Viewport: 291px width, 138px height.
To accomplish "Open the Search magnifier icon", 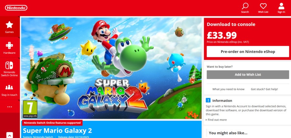I will [x=245, y=6].
